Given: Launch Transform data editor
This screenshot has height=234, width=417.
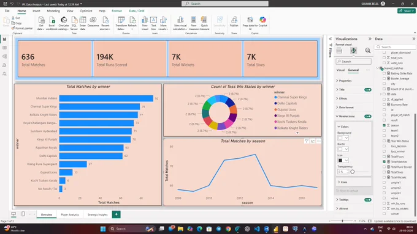Looking at the screenshot, I should click(121, 23).
